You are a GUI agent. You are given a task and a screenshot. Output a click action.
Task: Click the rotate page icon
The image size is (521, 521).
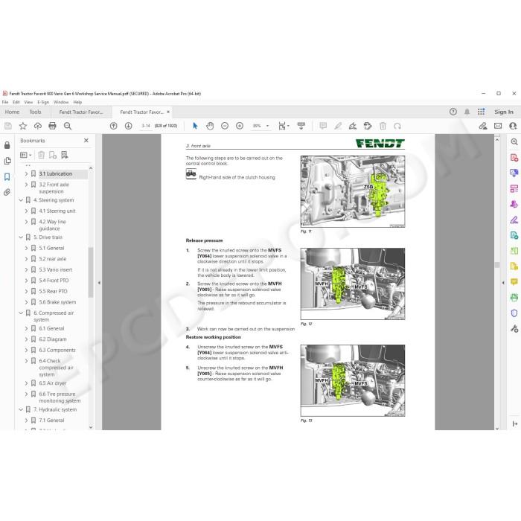pyautogui.click(x=397, y=126)
